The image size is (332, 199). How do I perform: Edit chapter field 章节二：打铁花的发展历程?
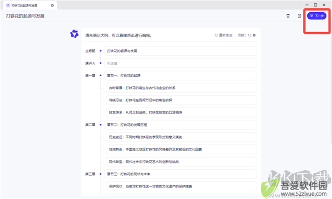(180, 125)
